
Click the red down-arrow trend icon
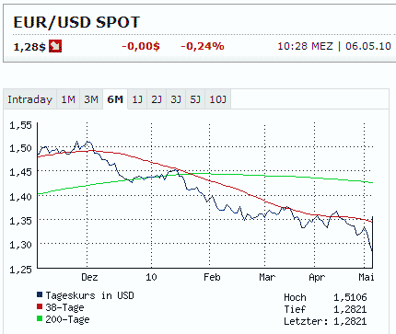pyautogui.click(x=55, y=46)
